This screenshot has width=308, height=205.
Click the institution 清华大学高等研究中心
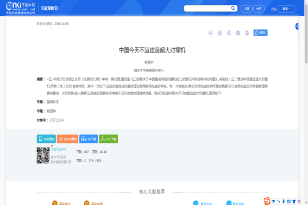149,71
